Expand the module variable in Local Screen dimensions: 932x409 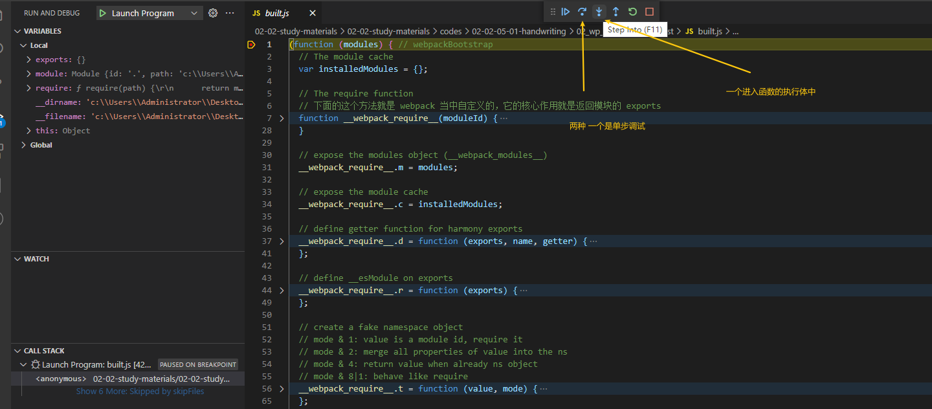[x=28, y=74]
